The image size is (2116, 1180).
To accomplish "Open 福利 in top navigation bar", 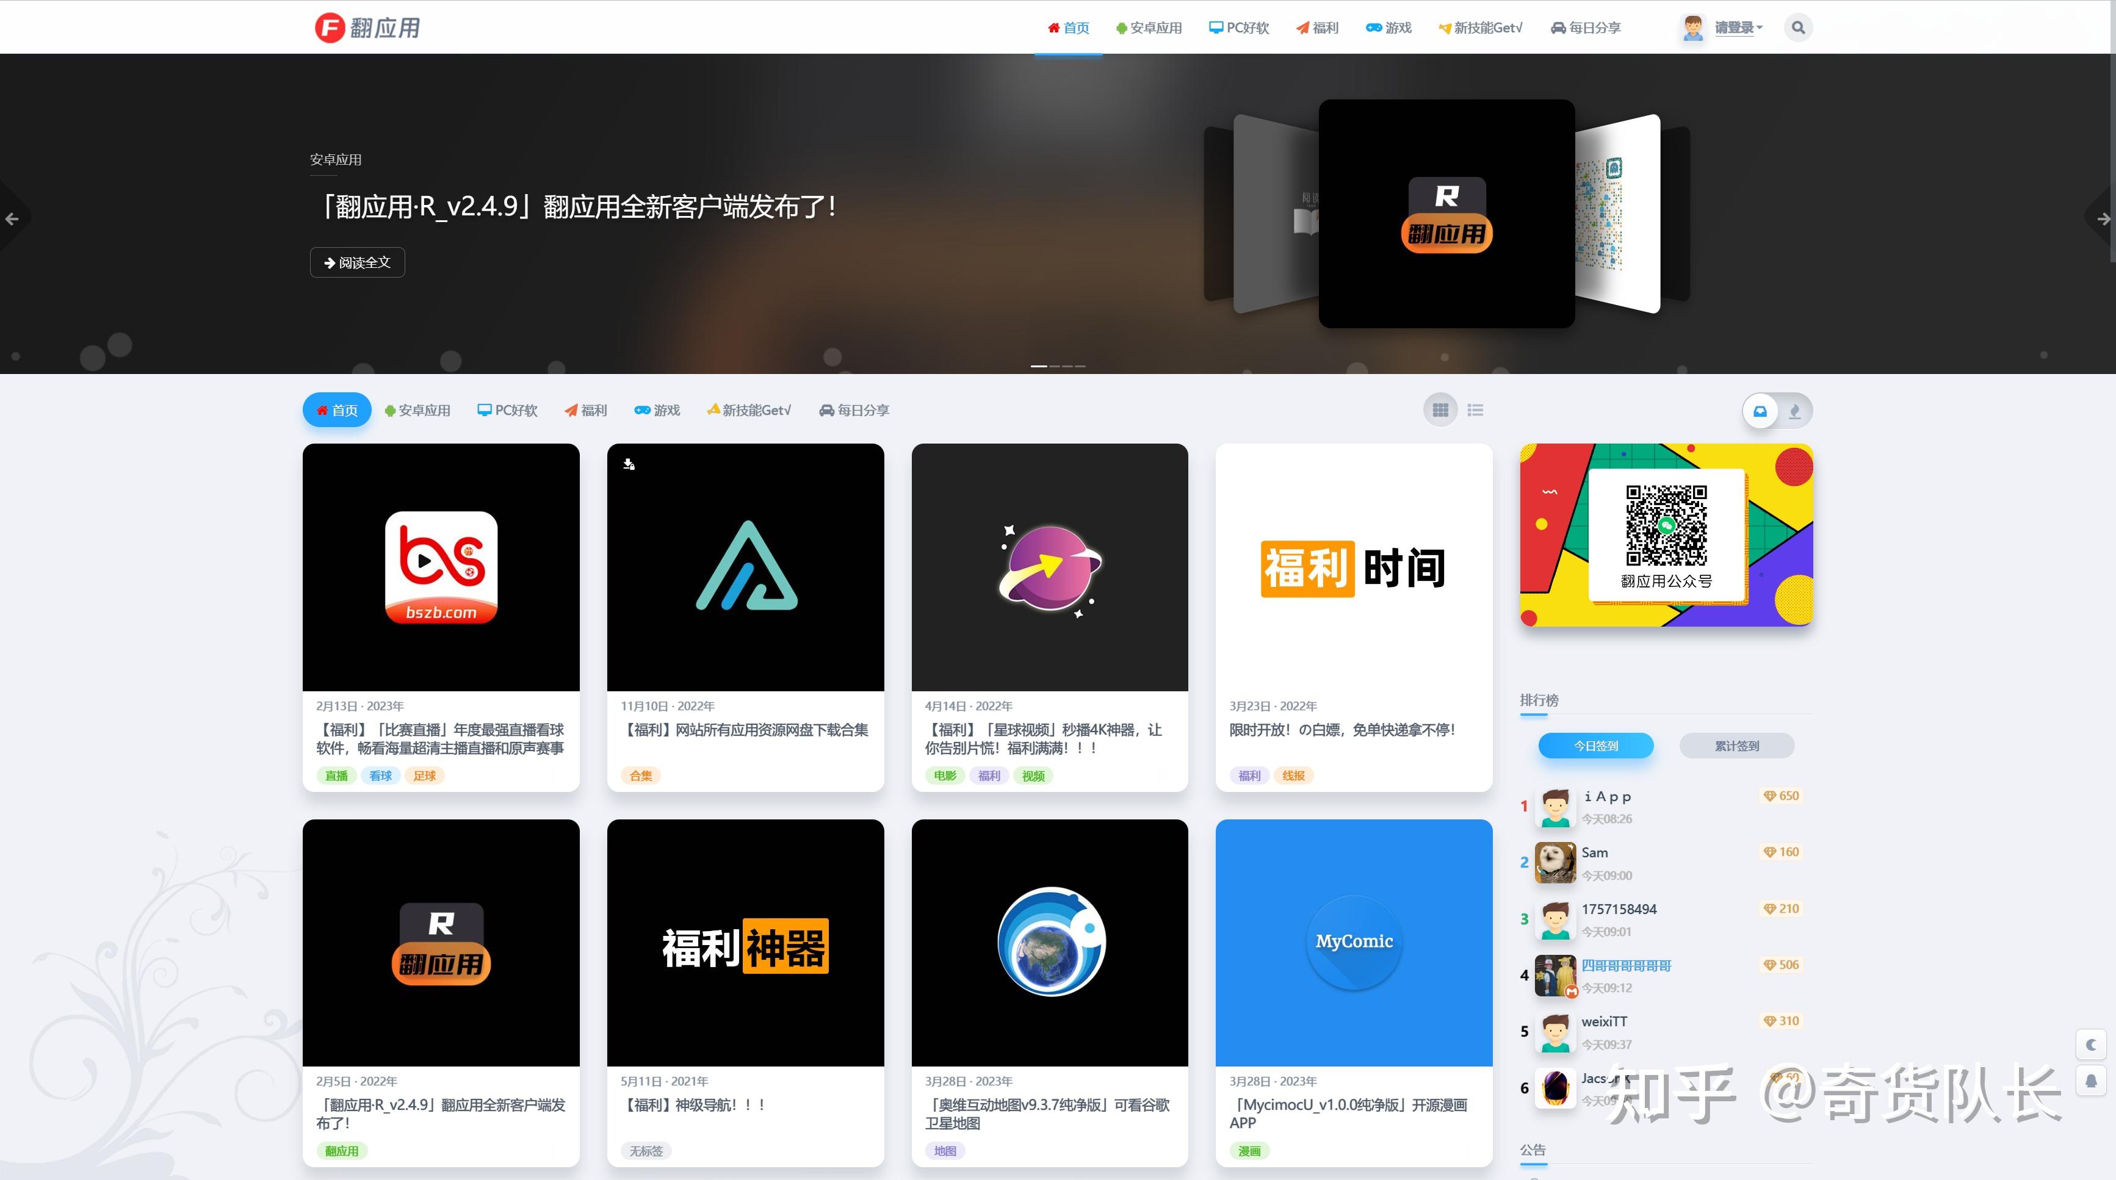I will (x=1318, y=28).
